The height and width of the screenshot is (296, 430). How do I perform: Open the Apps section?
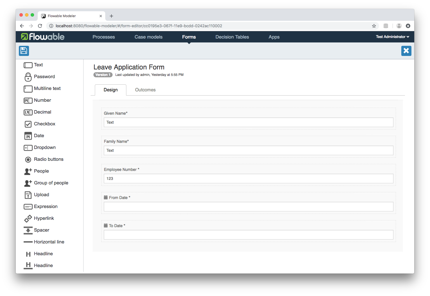pos(274,37)
